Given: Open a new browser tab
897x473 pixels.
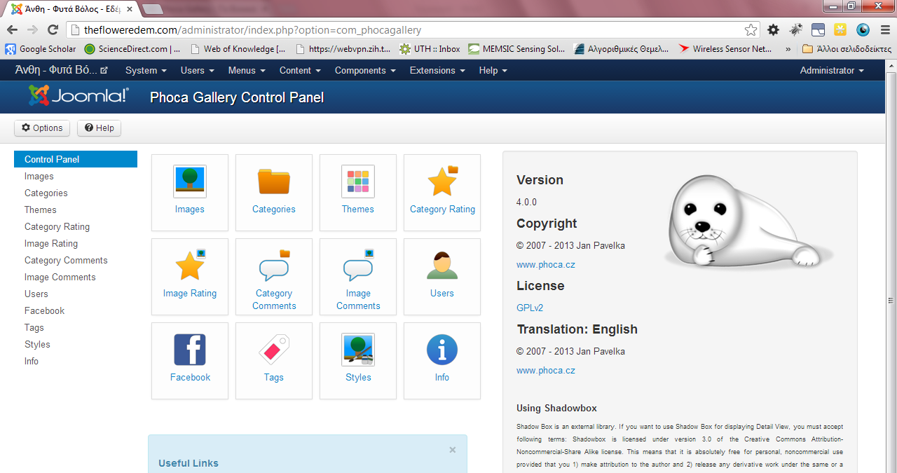Looking at the screenshot, I should 153,8.
